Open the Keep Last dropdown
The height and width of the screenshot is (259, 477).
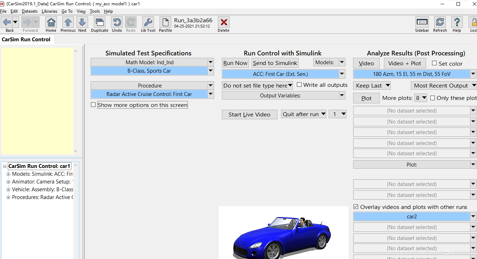point(372,85)
